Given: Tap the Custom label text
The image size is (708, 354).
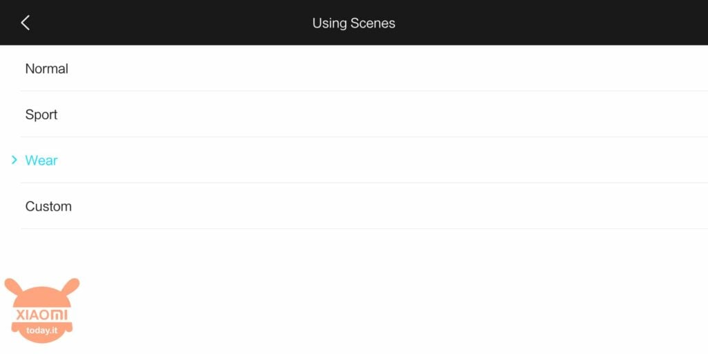Looking at the screenshot, I should coord(48,206).
